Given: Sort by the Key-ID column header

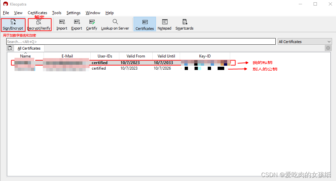Looking at the screenshot, I should click(x=205, y=56).
